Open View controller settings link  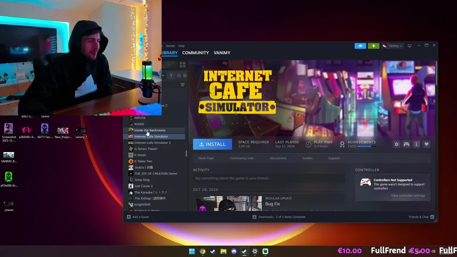click(408, 196)
